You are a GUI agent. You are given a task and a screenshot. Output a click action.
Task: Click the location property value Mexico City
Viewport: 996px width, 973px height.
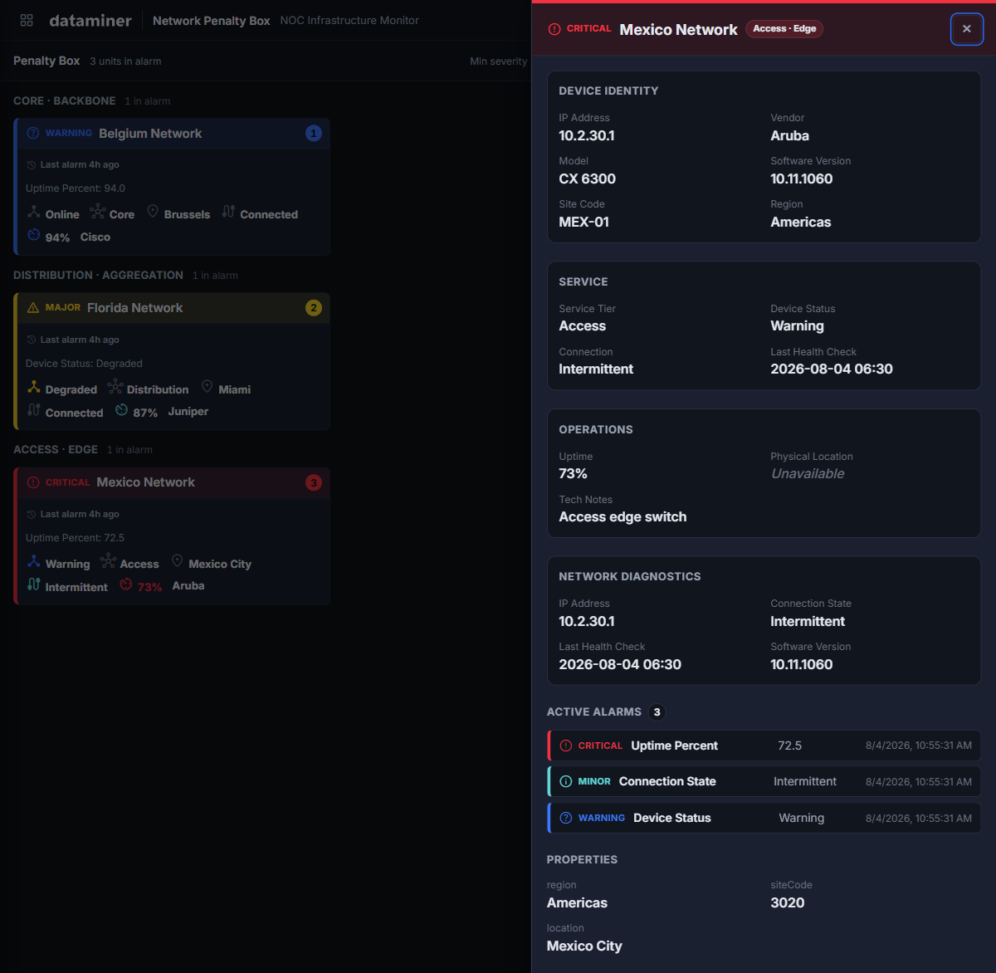tap(584, 946)
